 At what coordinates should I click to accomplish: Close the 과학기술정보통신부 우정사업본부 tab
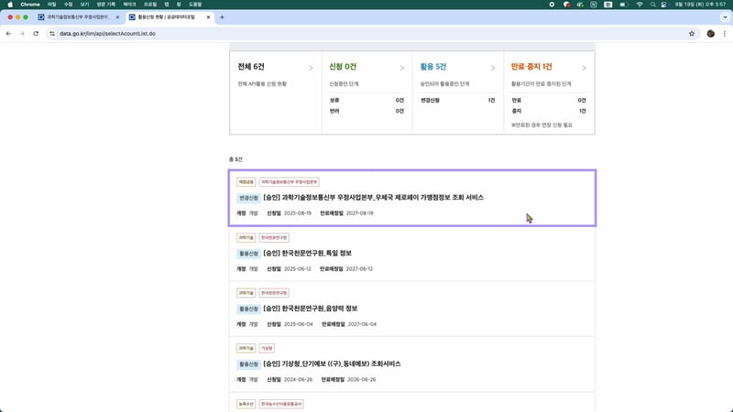[x=117, y=17]
